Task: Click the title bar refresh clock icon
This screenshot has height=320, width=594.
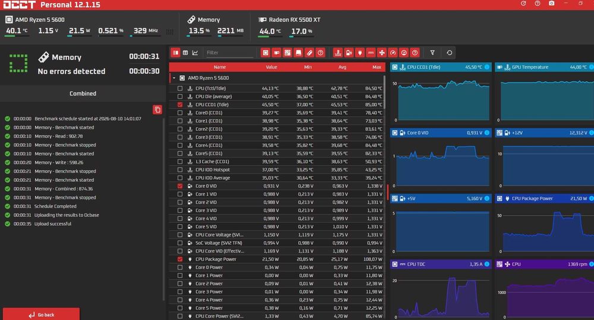Action: (x=523, y=4)
